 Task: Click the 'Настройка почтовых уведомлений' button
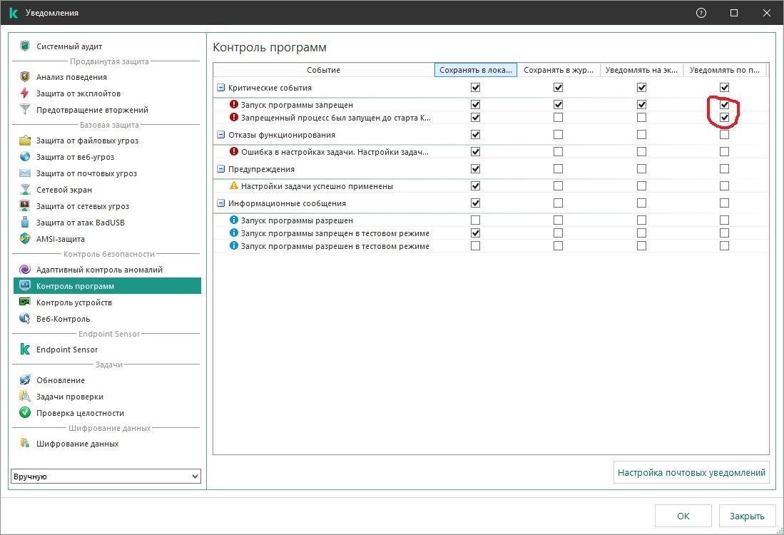(x=691, y=472)
